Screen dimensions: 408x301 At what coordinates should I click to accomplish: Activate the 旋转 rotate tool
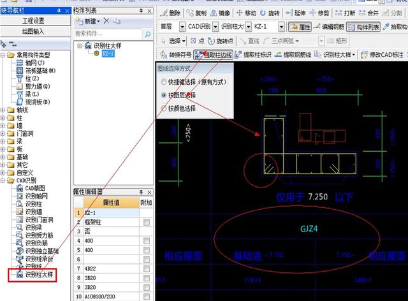(272, 13)
